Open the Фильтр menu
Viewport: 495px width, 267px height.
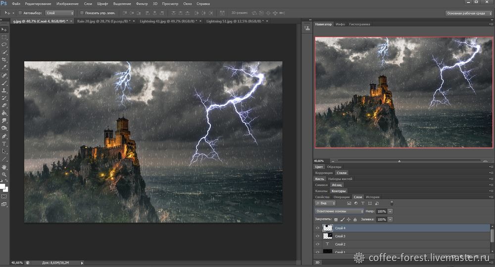(x=141, y=3)
